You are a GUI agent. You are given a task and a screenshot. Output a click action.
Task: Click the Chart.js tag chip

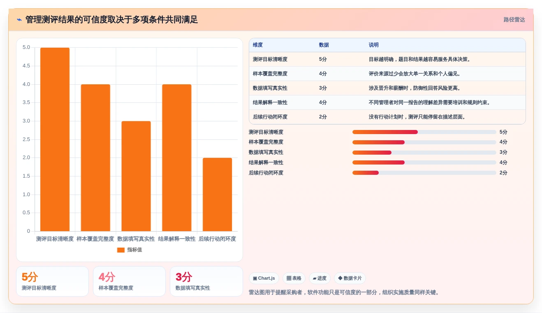click(x=264, y=278)
